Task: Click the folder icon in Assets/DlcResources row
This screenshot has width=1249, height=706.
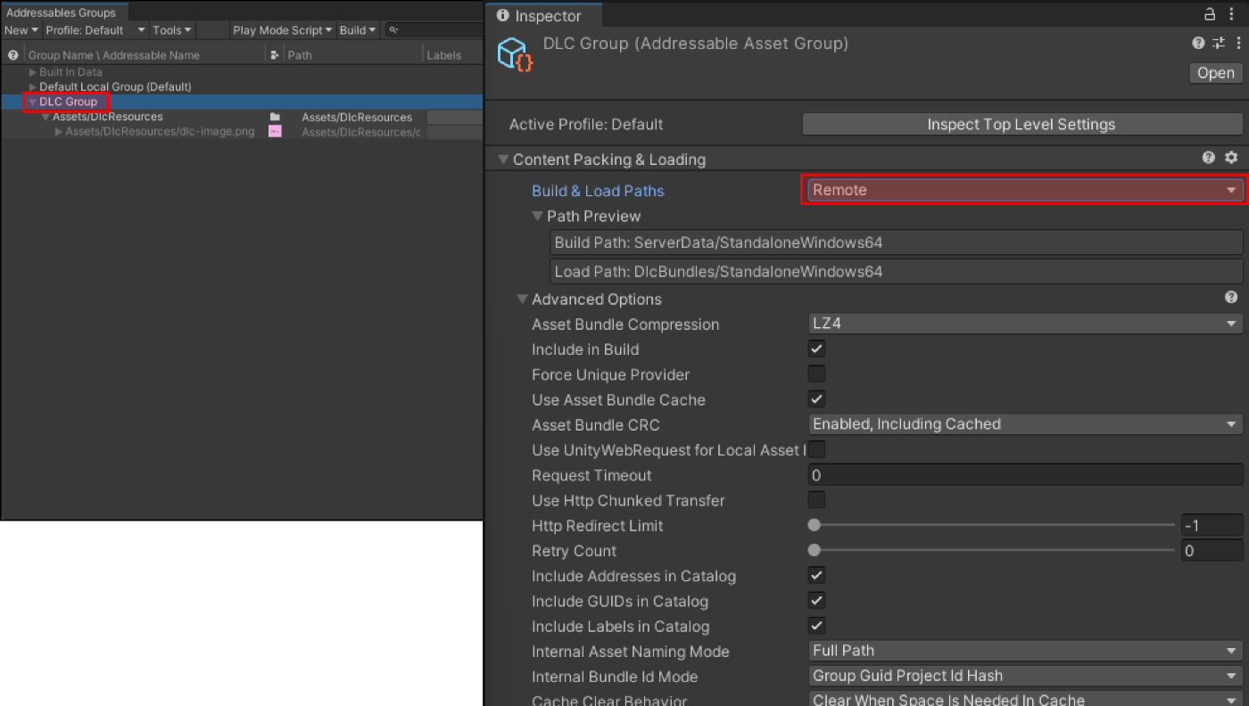Action: (x=275, y=117)
